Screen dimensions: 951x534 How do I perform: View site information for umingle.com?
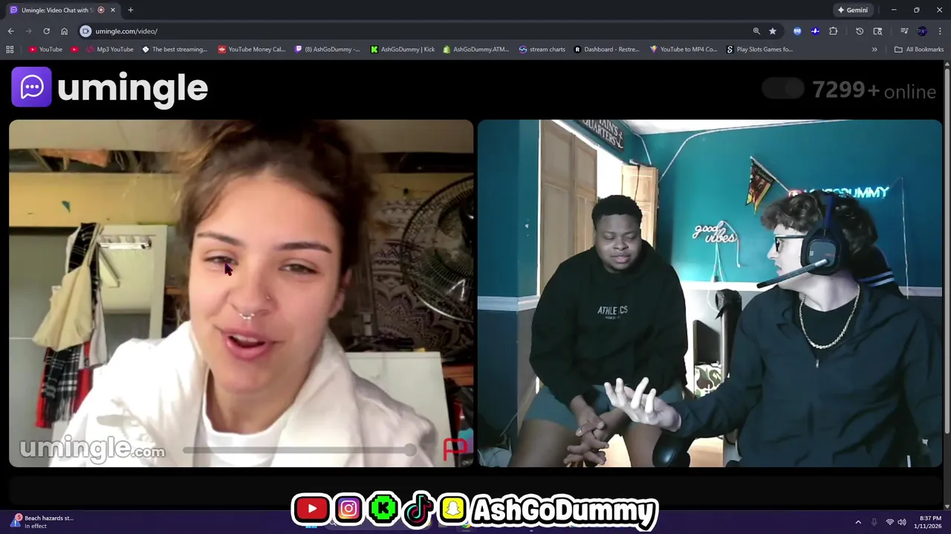85,31
